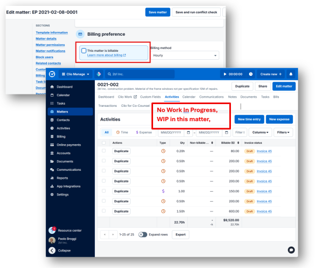Toggle the select-all checkbox in table header
Viewport: 320px width, 268px height.
[x=103, y=143]
